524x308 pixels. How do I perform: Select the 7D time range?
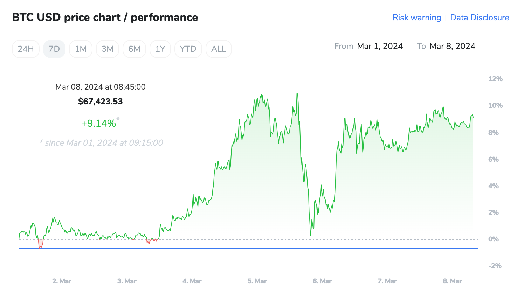(x=54, y=49)
